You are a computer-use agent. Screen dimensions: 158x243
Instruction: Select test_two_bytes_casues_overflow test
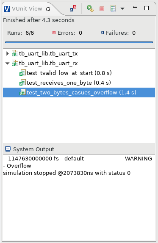tap(81, 93)
